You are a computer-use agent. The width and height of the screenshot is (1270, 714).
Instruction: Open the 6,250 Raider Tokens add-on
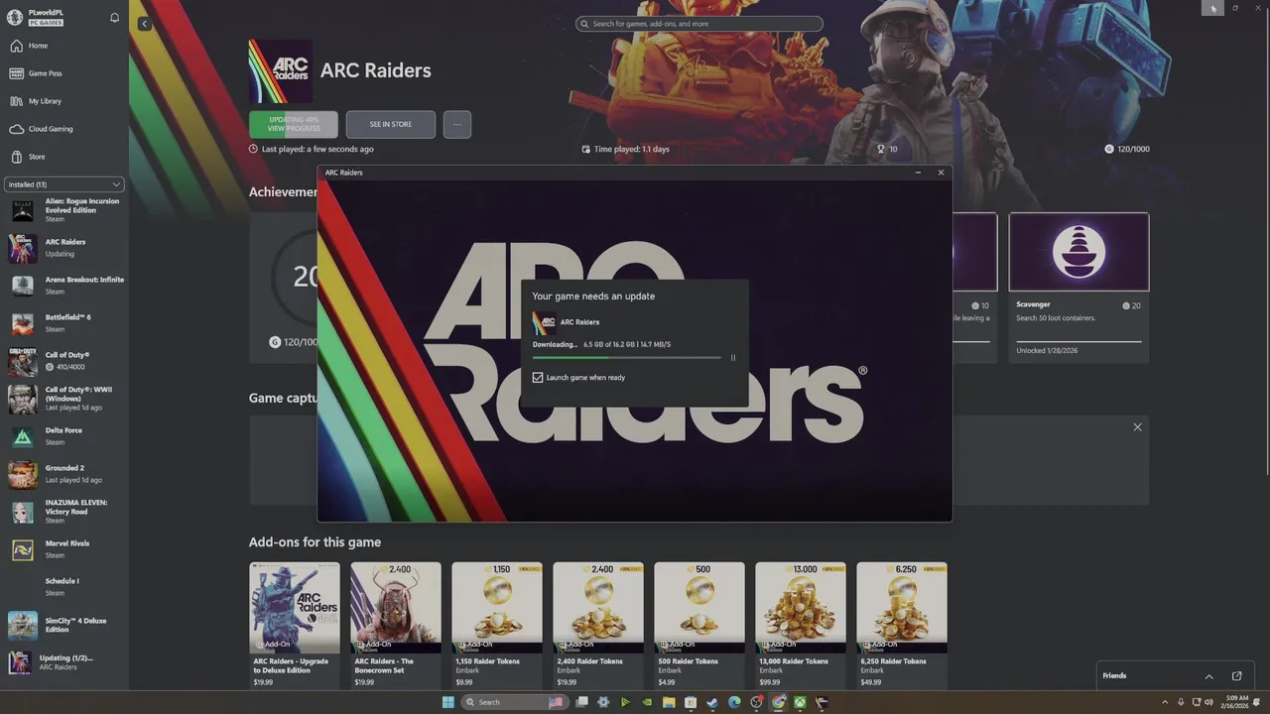(902, 625)
